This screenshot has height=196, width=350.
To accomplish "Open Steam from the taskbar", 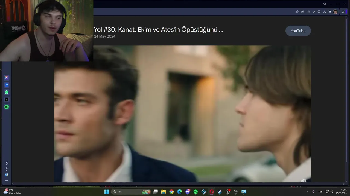I will tap(220, 192).
